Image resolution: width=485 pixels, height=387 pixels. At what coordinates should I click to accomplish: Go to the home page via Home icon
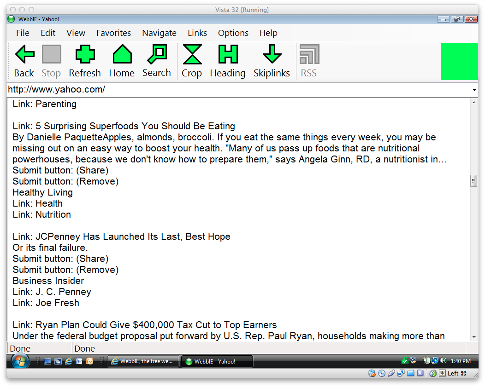tap(122, 54)
